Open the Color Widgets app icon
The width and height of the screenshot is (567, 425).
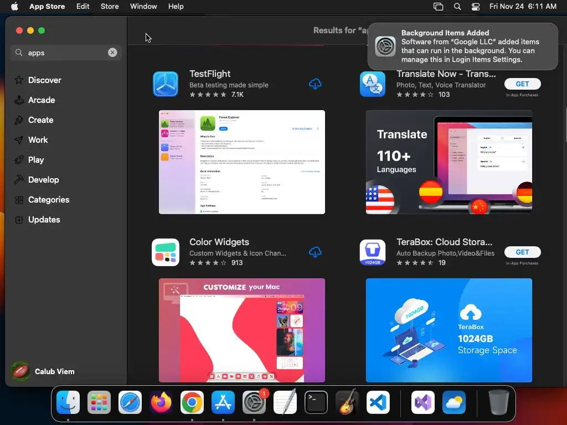[x=165, y=252]
